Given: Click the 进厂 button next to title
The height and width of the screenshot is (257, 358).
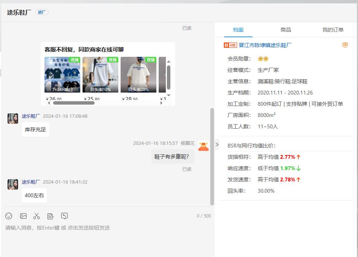Looking at the screenshot, I should tap(41, 12).
